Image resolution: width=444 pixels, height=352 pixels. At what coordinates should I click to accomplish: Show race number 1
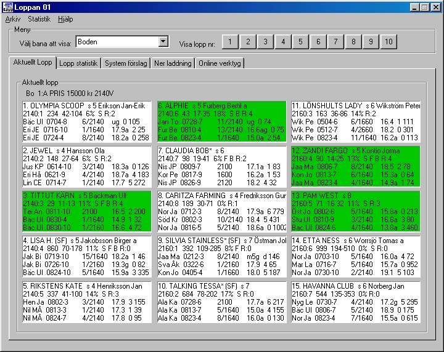point(230,42)
